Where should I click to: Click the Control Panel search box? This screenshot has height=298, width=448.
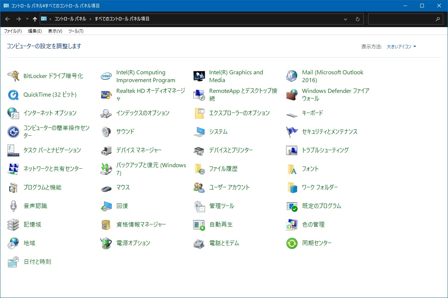401,19
